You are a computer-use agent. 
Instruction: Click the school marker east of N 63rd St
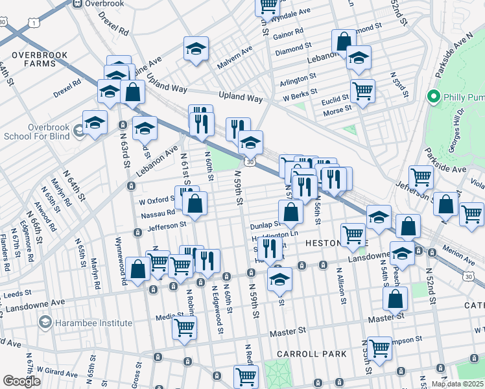[145, 128]
